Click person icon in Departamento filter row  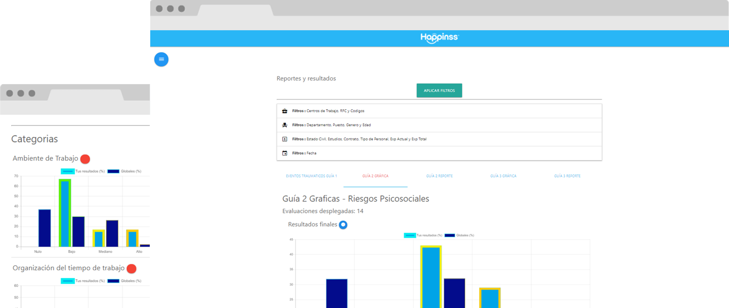(x=284, y=125)
